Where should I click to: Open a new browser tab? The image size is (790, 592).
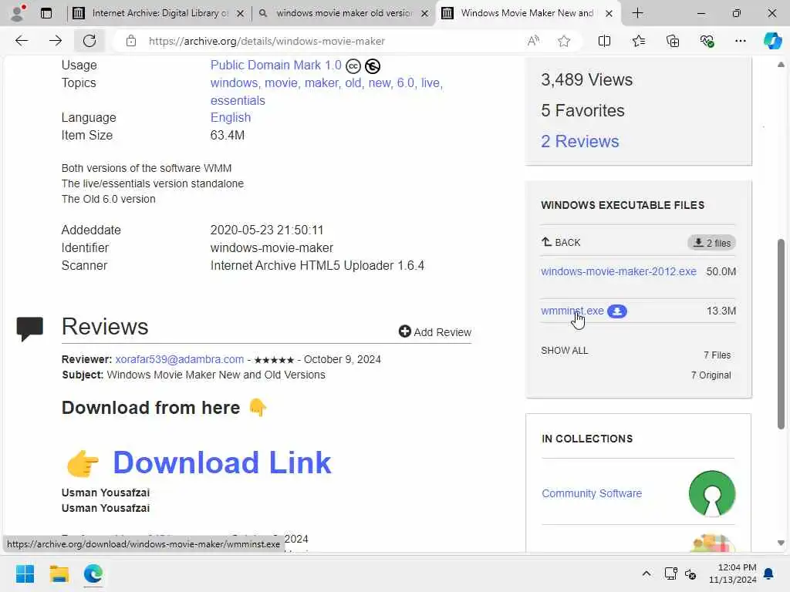tap(638, 13)
